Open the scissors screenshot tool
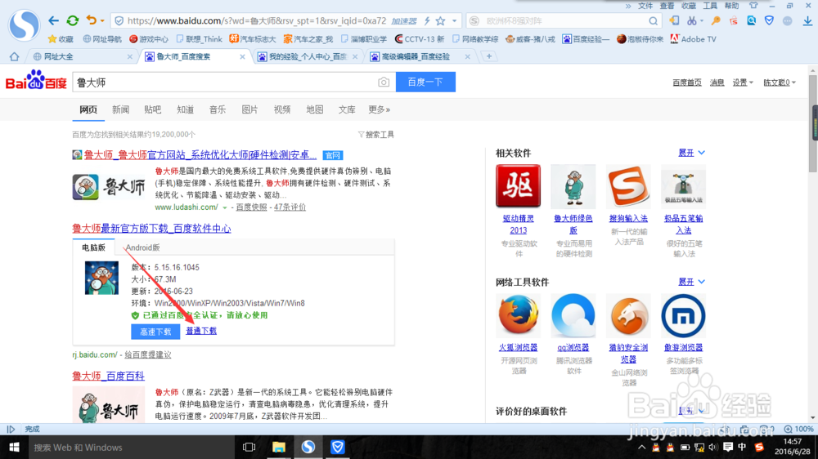 (692, 21)
